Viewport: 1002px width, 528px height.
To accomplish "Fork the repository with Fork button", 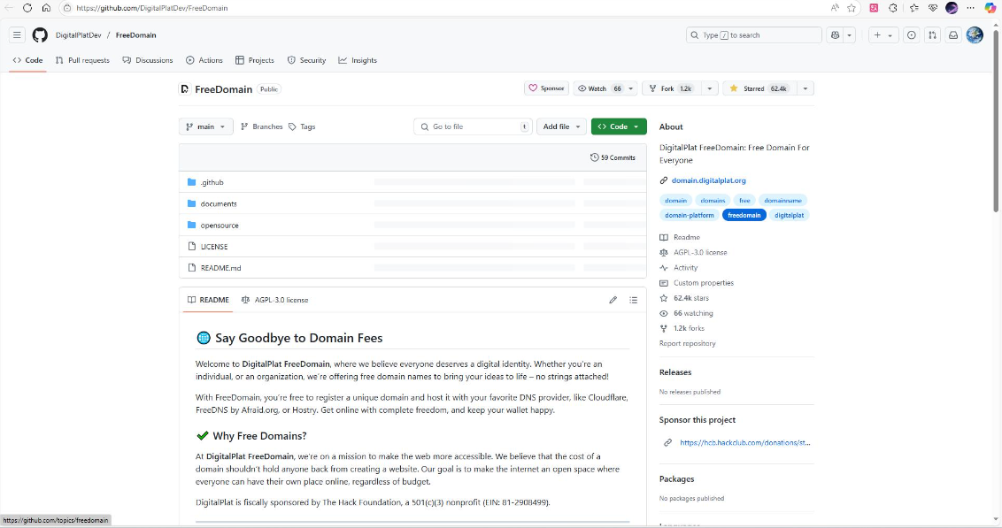I will (672, 88).
